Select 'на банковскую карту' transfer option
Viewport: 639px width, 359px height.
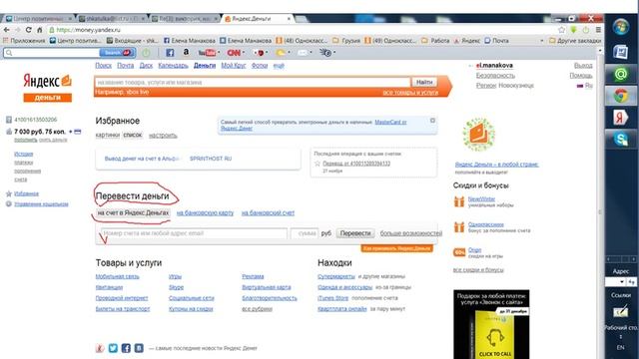[x=205, y=212]
